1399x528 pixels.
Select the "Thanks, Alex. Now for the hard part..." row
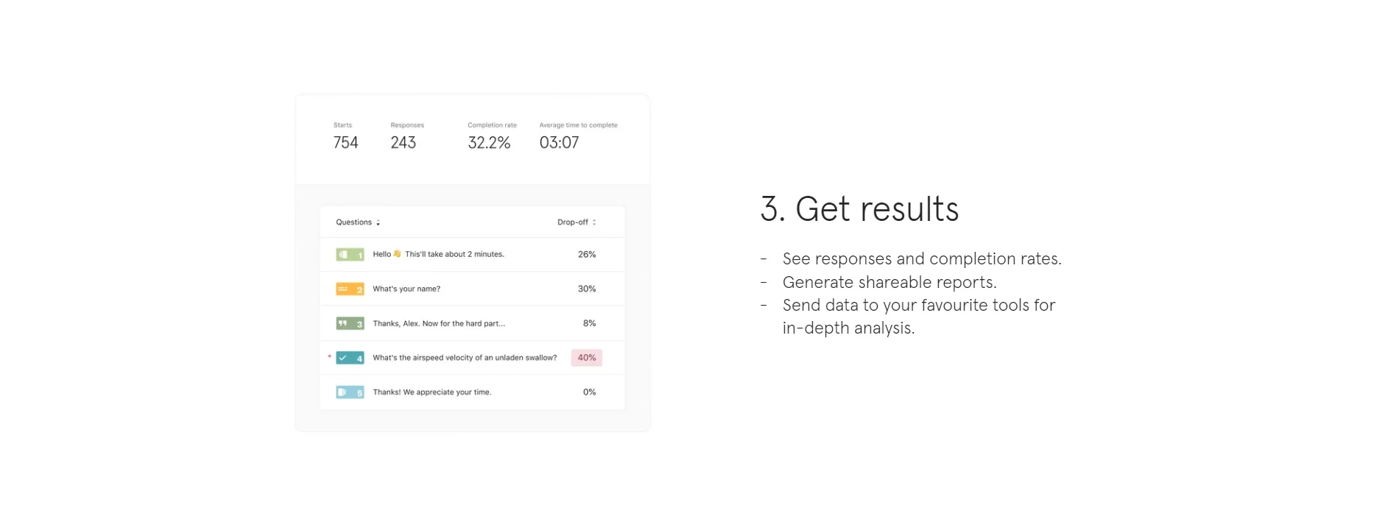(472, 323)
